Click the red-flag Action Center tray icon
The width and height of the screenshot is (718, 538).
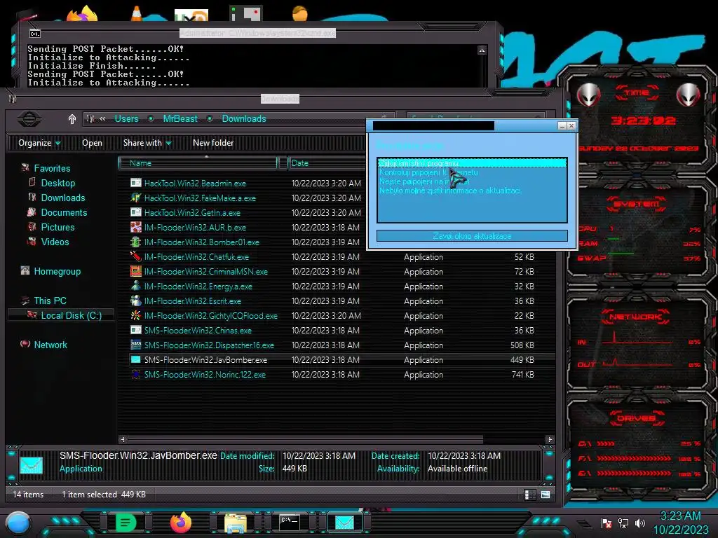click(x=607, y=523)
